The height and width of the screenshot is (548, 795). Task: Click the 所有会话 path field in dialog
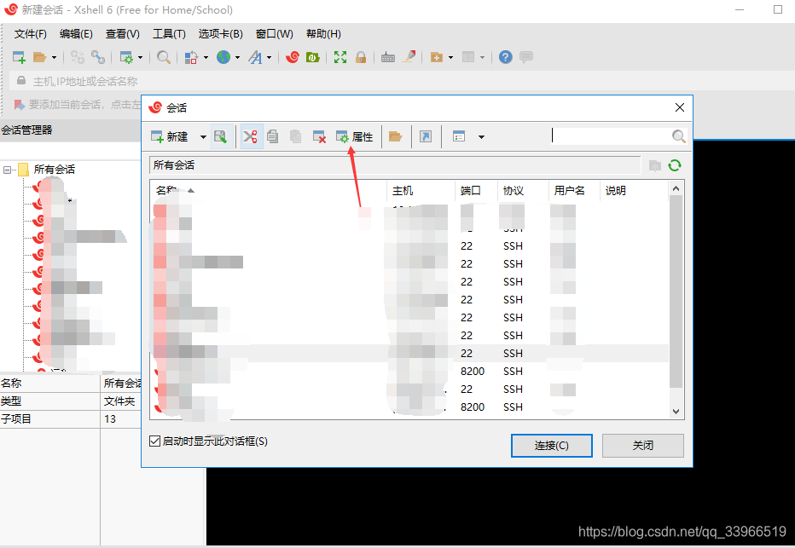point(395,165)
